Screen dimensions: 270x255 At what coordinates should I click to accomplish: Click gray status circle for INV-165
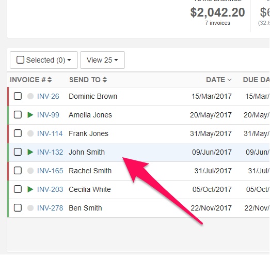(x=30, y=171)
